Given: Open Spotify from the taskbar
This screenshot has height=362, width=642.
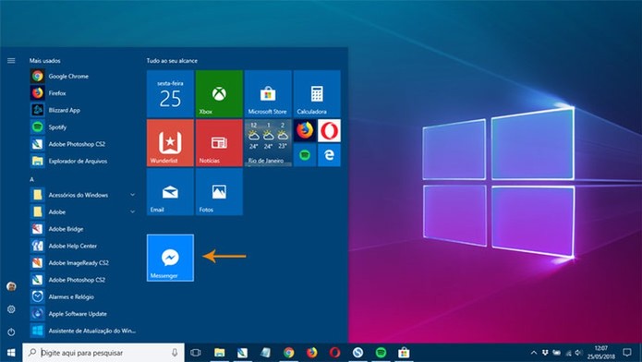Looking at the screenshot, I should coord(382,353).
